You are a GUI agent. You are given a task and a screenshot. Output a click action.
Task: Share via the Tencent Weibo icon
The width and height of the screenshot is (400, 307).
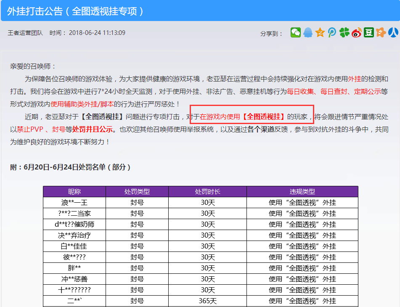[332, 33]
